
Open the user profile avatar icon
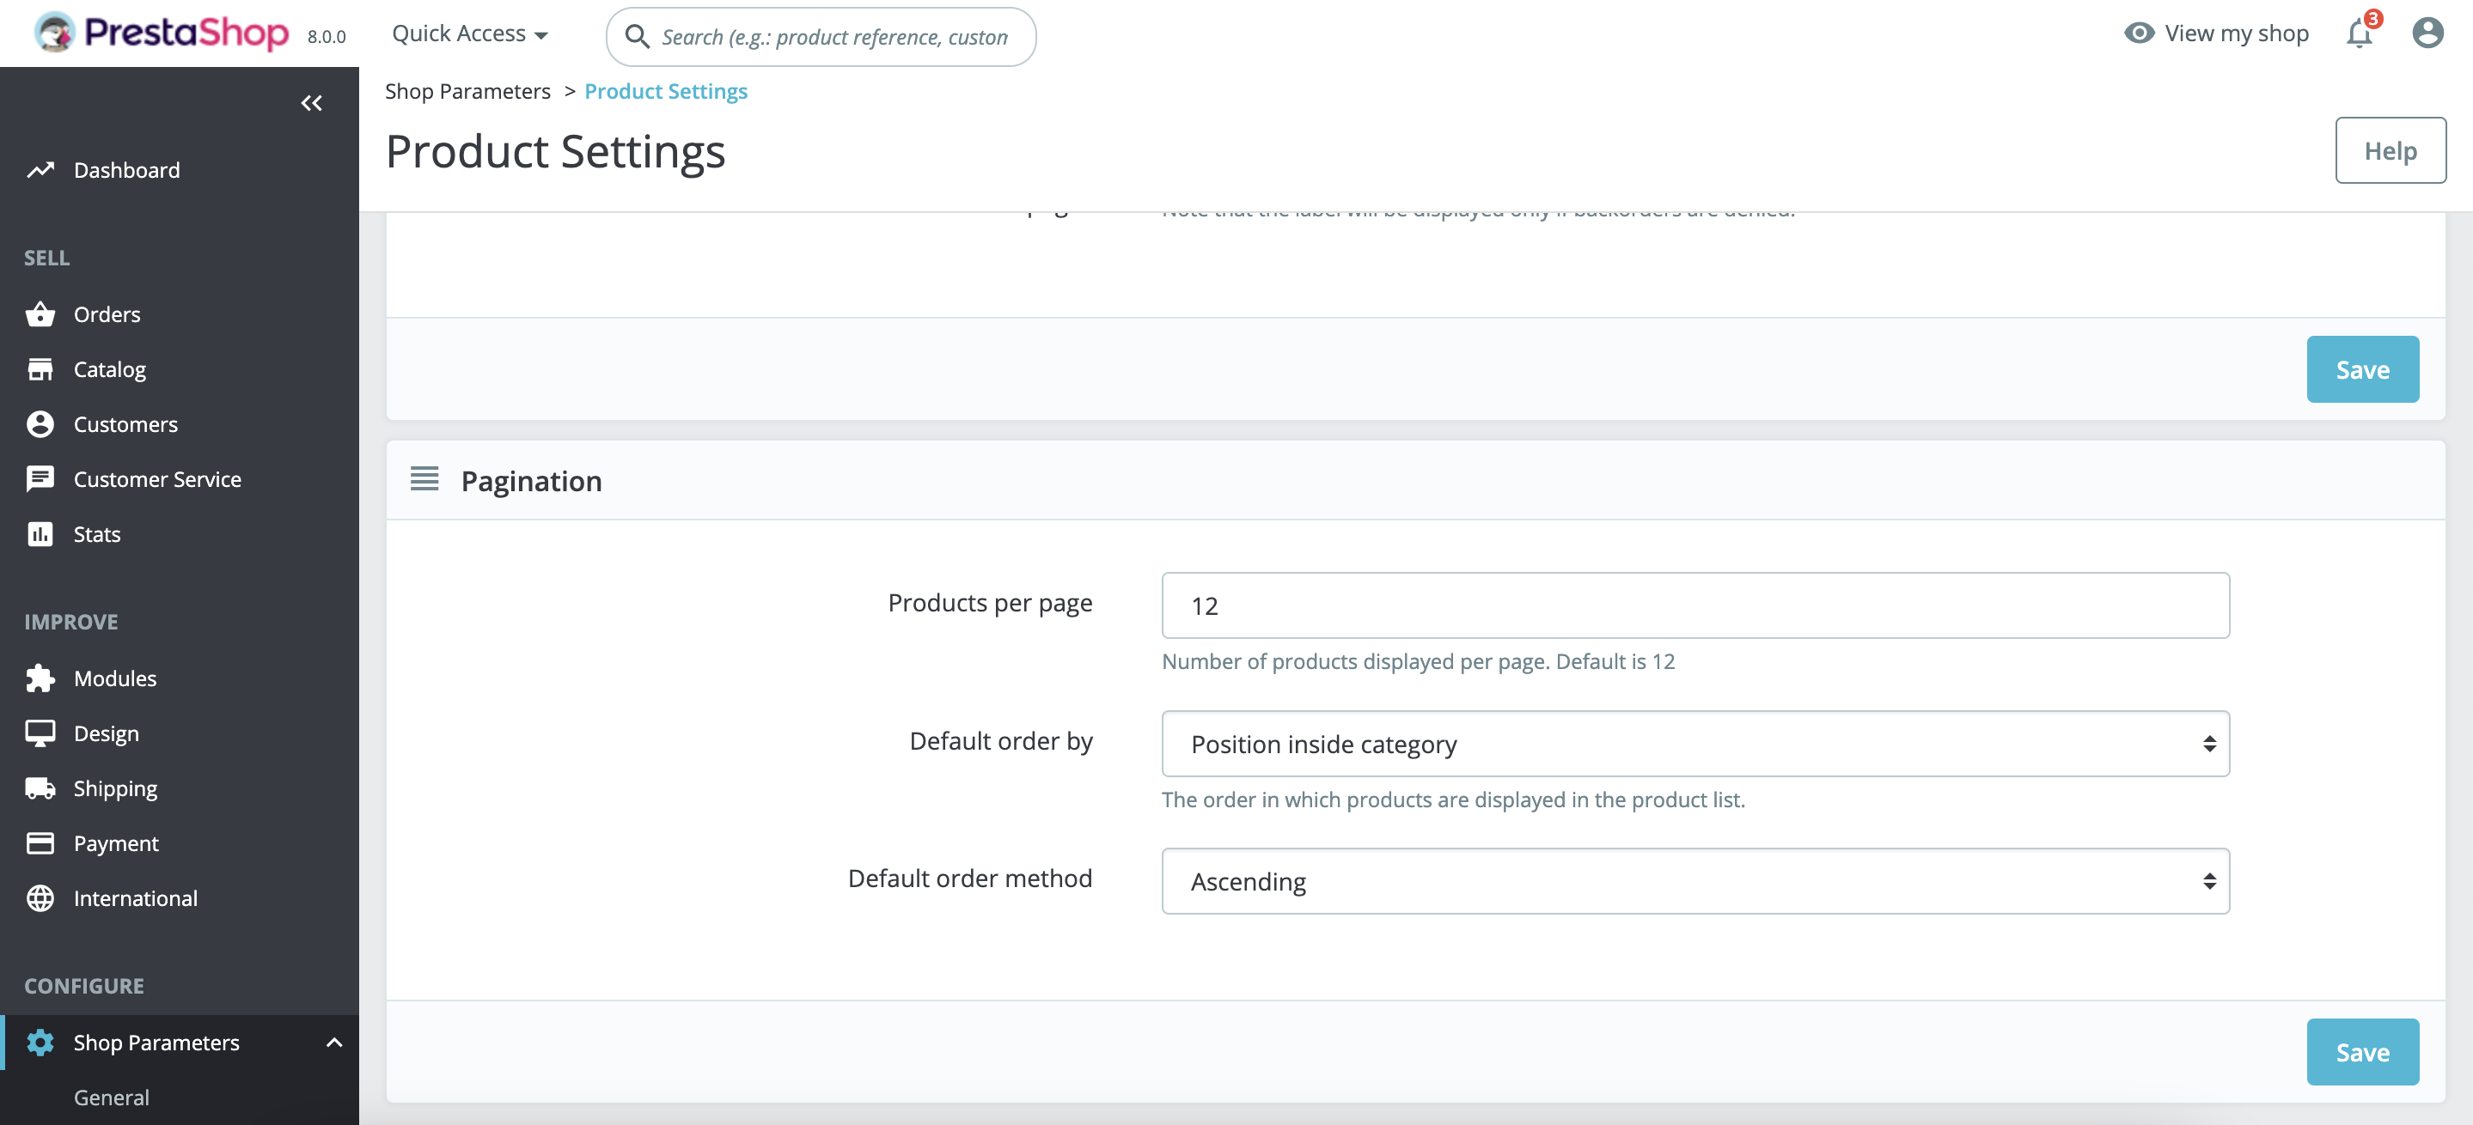(2427, 33)
